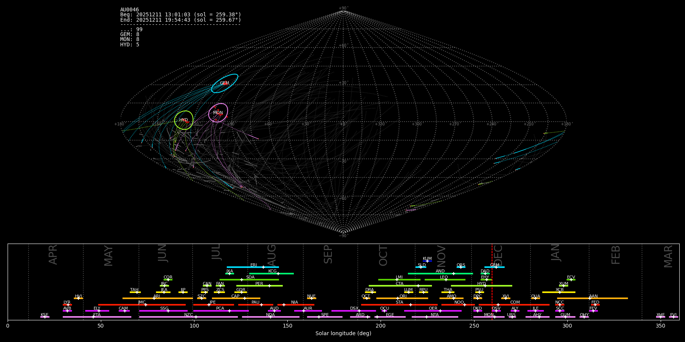Click the XHE label in timeline
Viewport: 685px width, 342px height.
click(660, 315)
